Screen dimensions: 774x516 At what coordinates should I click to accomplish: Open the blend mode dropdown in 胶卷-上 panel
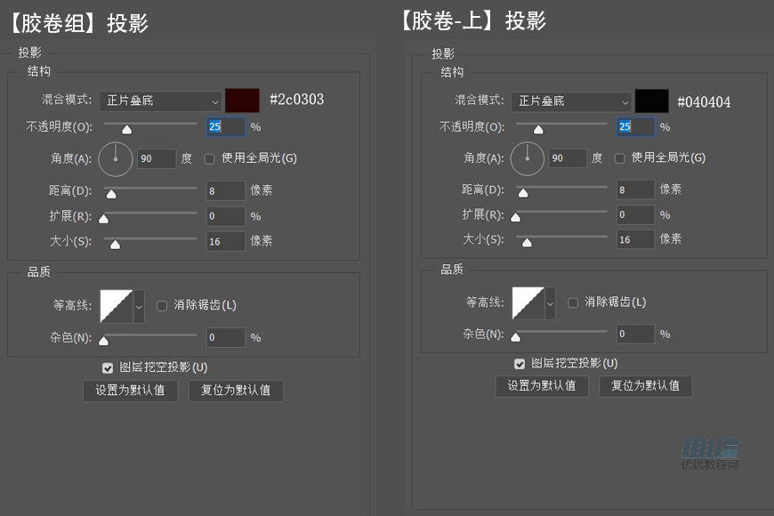tap(572, 101)
